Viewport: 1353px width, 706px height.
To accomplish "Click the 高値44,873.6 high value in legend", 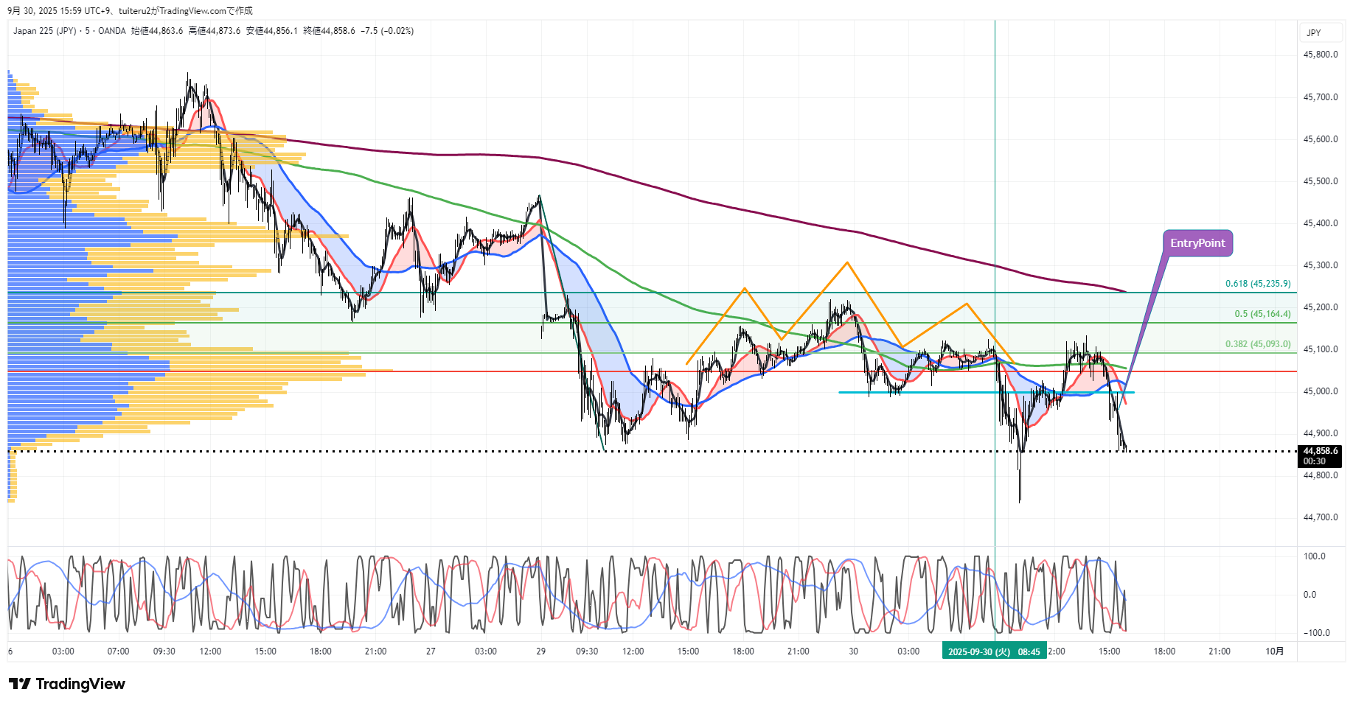I will pos(215,31).
